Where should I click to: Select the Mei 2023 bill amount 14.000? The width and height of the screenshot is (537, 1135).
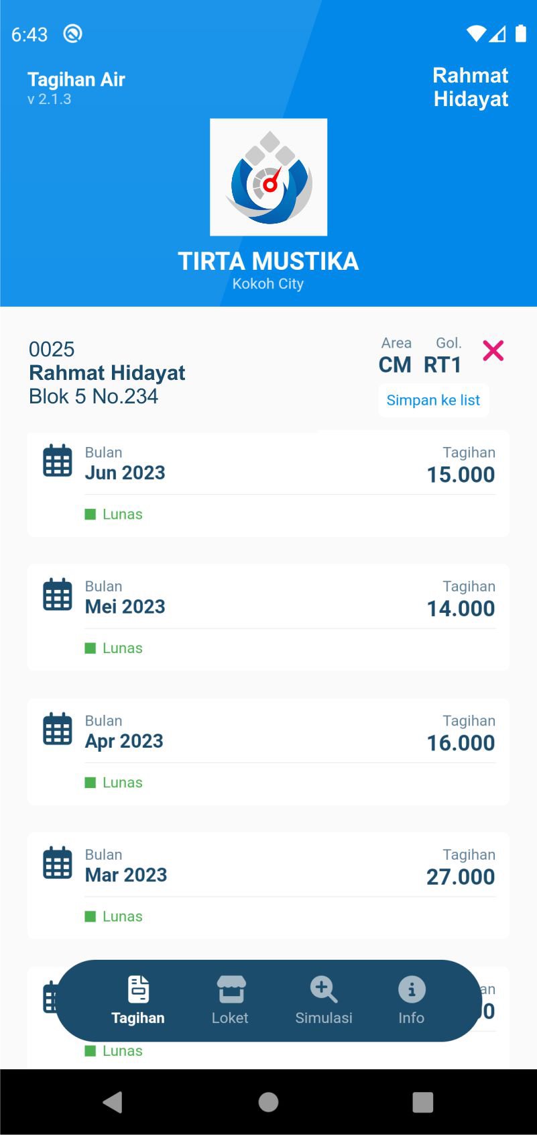pyautogui.click(x=461, y=609)
